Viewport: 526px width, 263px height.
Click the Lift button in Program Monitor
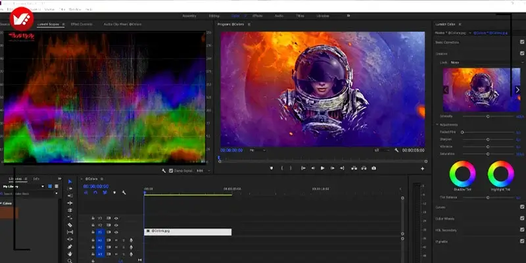coord(354,168)
